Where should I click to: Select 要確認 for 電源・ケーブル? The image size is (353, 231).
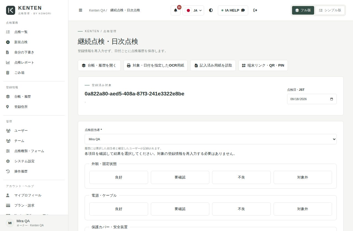[180, 209]
